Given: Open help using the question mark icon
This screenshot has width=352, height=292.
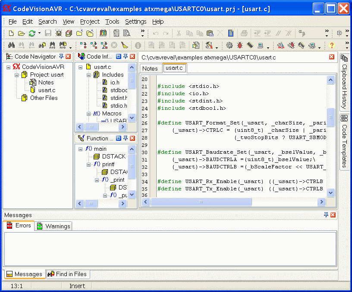Looking at the screenshot, I should point(332,45).
